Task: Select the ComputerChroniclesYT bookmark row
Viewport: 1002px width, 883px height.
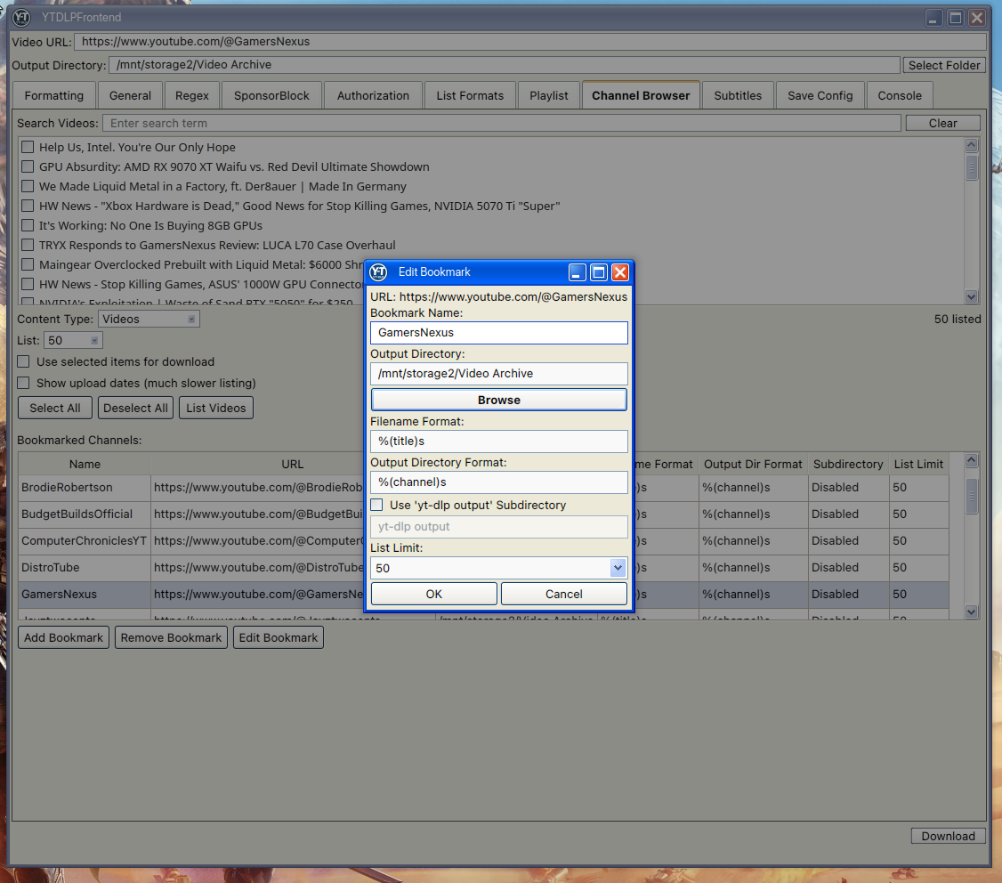Action: coord(483,541)
